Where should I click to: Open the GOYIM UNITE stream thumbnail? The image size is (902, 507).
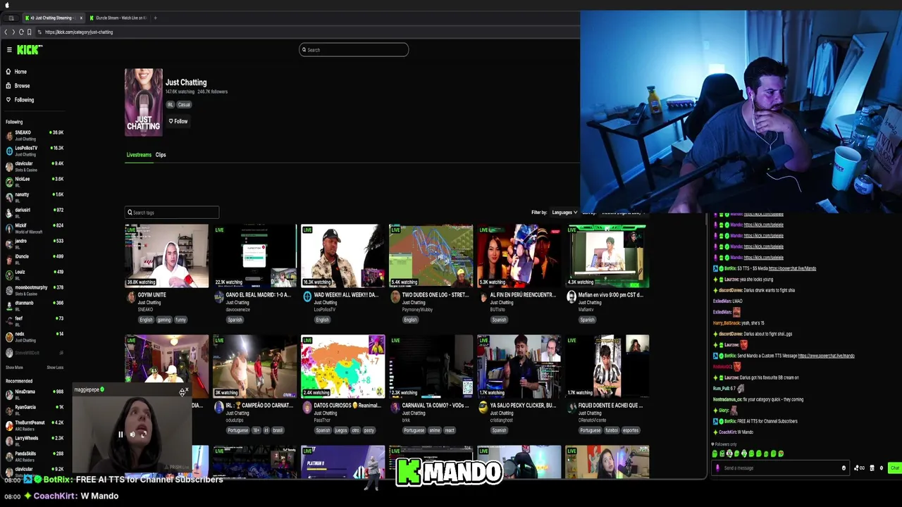(x=166, y=256)
